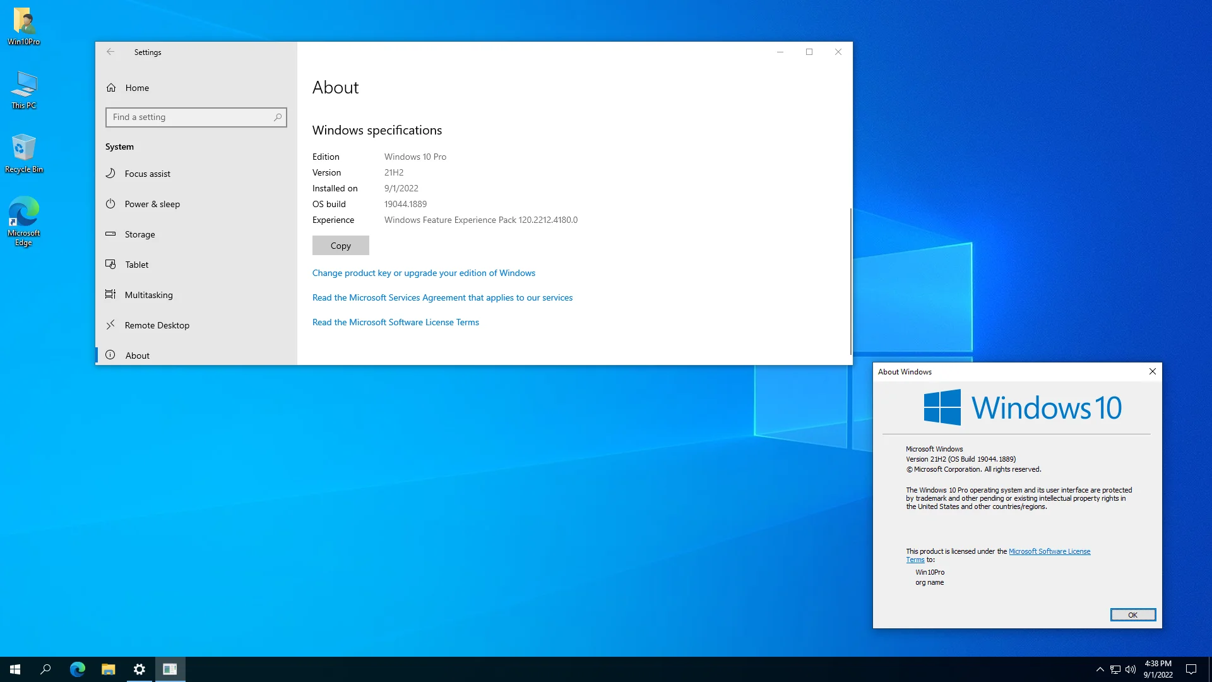The height and width of the screenshot is (682, 1212).
Task: Open Tablet settings page
Action: [136, 265]
